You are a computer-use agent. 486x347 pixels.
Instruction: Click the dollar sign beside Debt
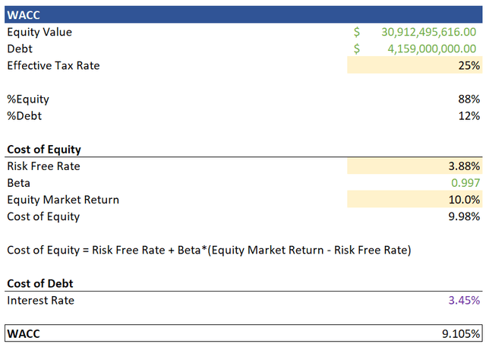[357, 49]
